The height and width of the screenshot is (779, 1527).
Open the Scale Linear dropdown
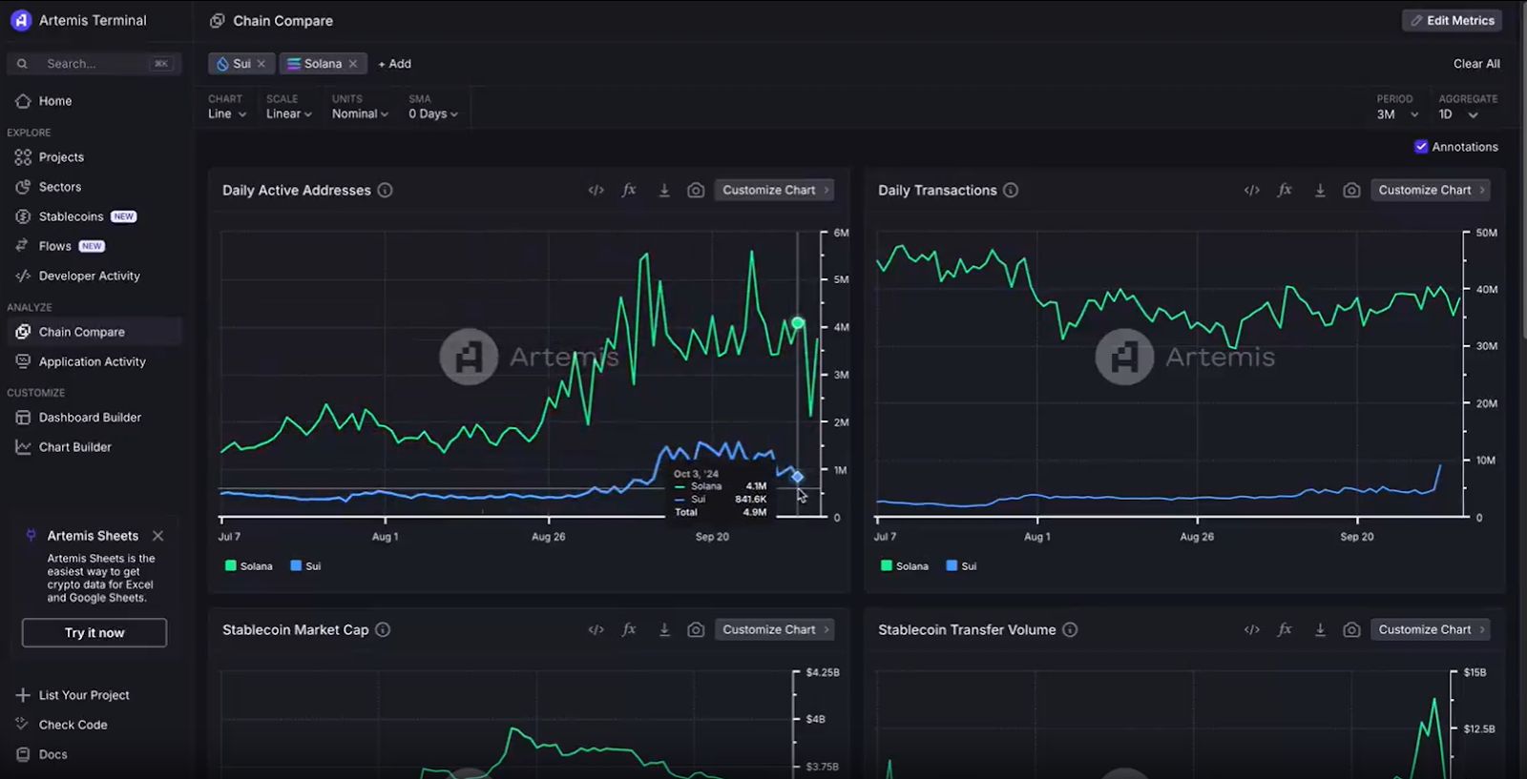tap(288, 113)
